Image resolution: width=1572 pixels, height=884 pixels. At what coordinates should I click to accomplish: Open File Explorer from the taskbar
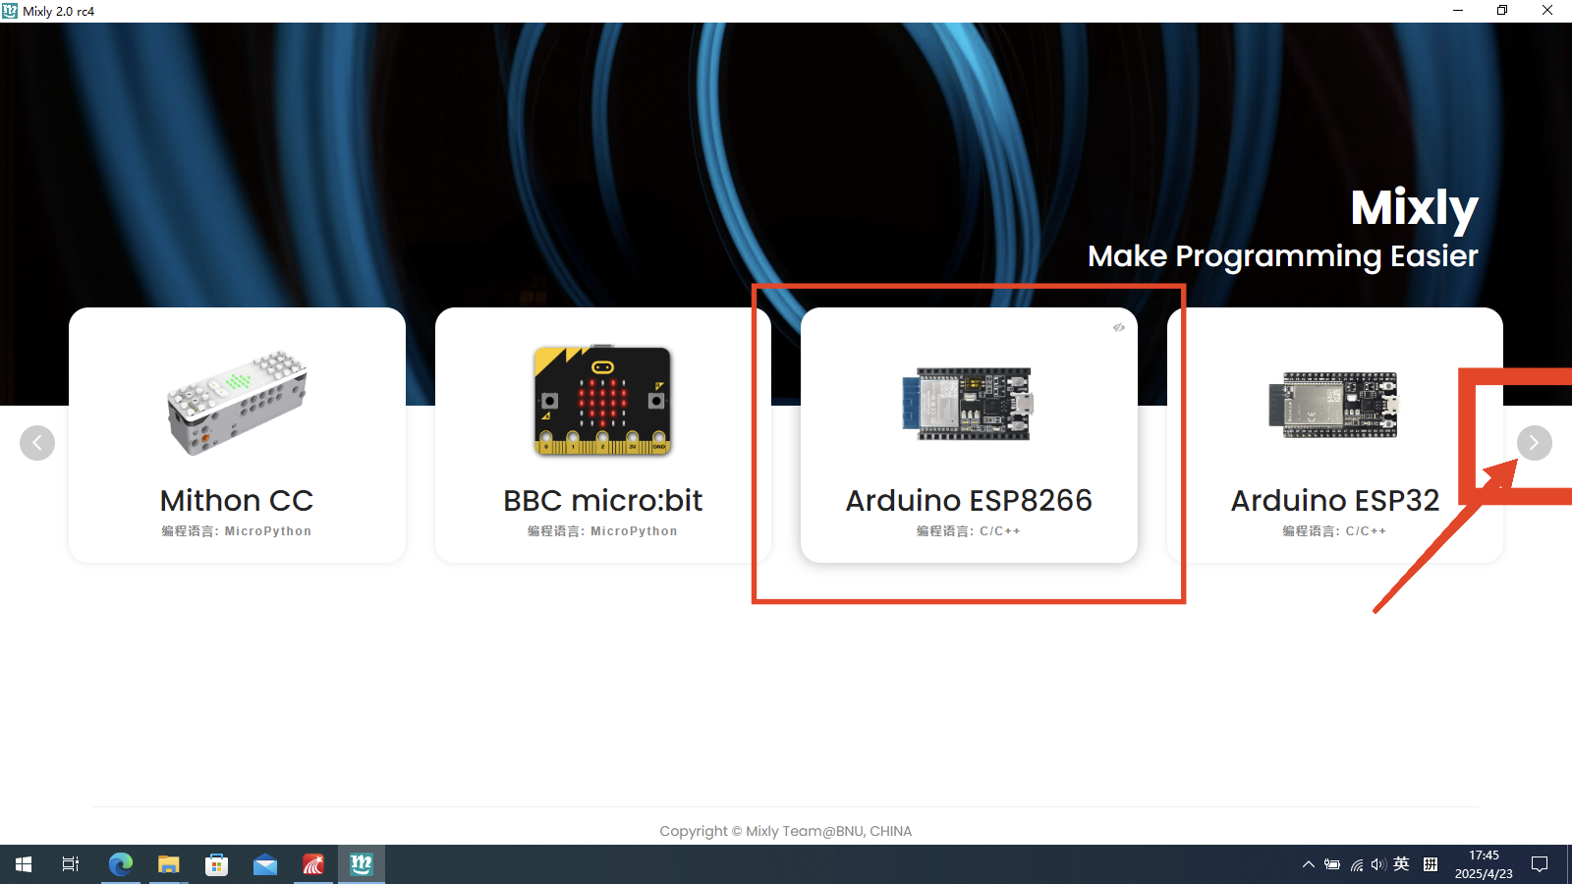click(x=169, y=864)
